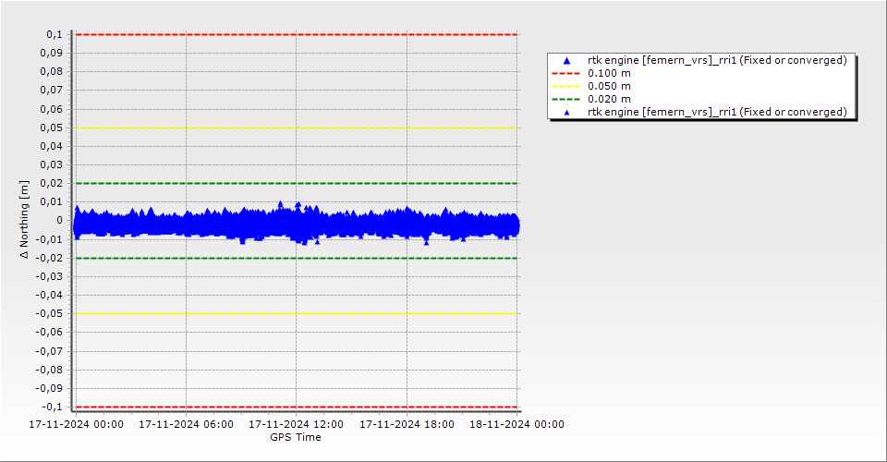Click the top rtk engine legend entry text

(x=717, y=61)
